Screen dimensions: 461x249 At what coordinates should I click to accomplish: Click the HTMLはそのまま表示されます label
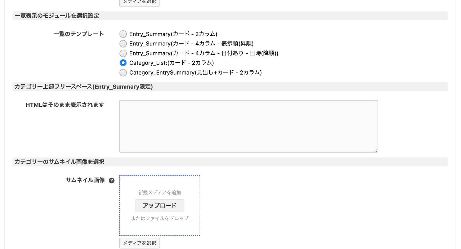[x=65, y=105]
